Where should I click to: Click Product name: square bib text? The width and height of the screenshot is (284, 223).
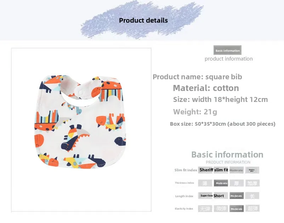[197, 77]
